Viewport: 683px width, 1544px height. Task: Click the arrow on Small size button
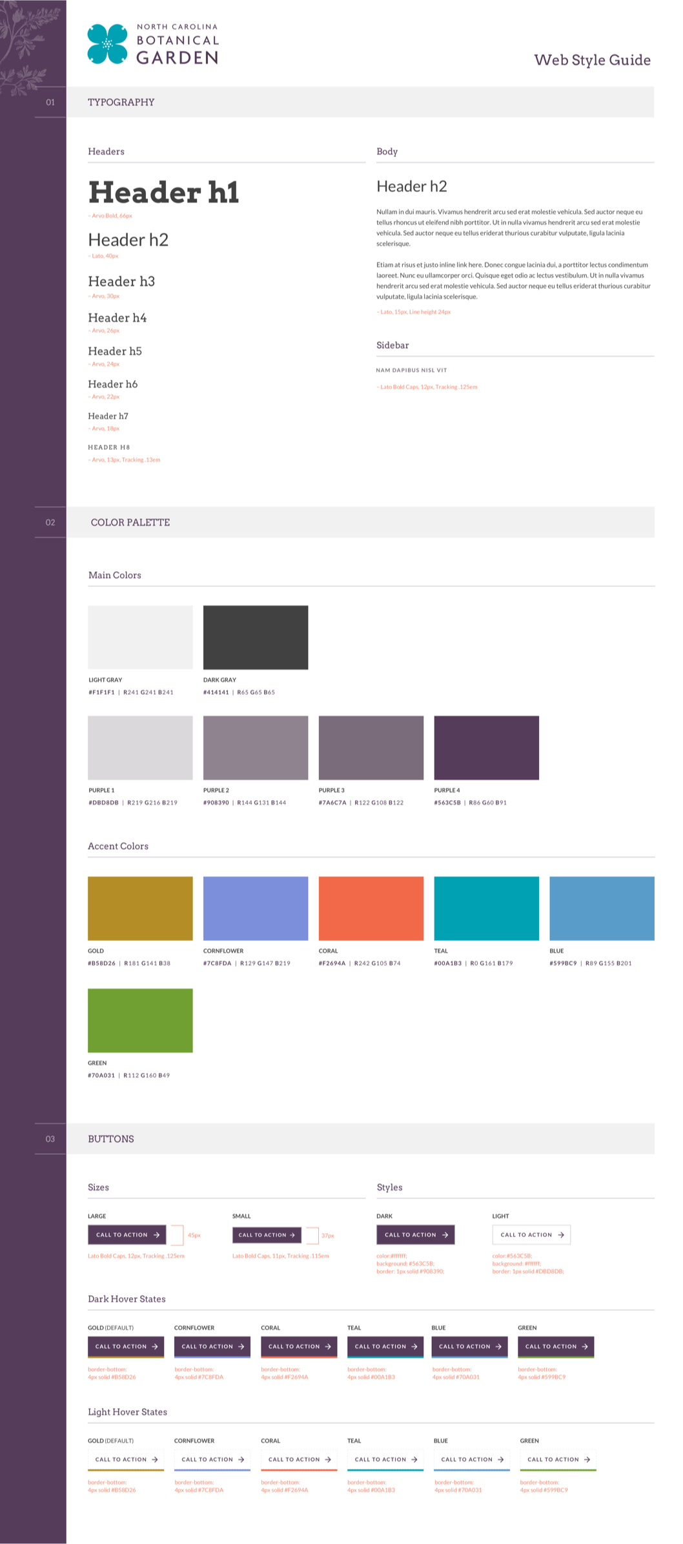pos(292,1234)
